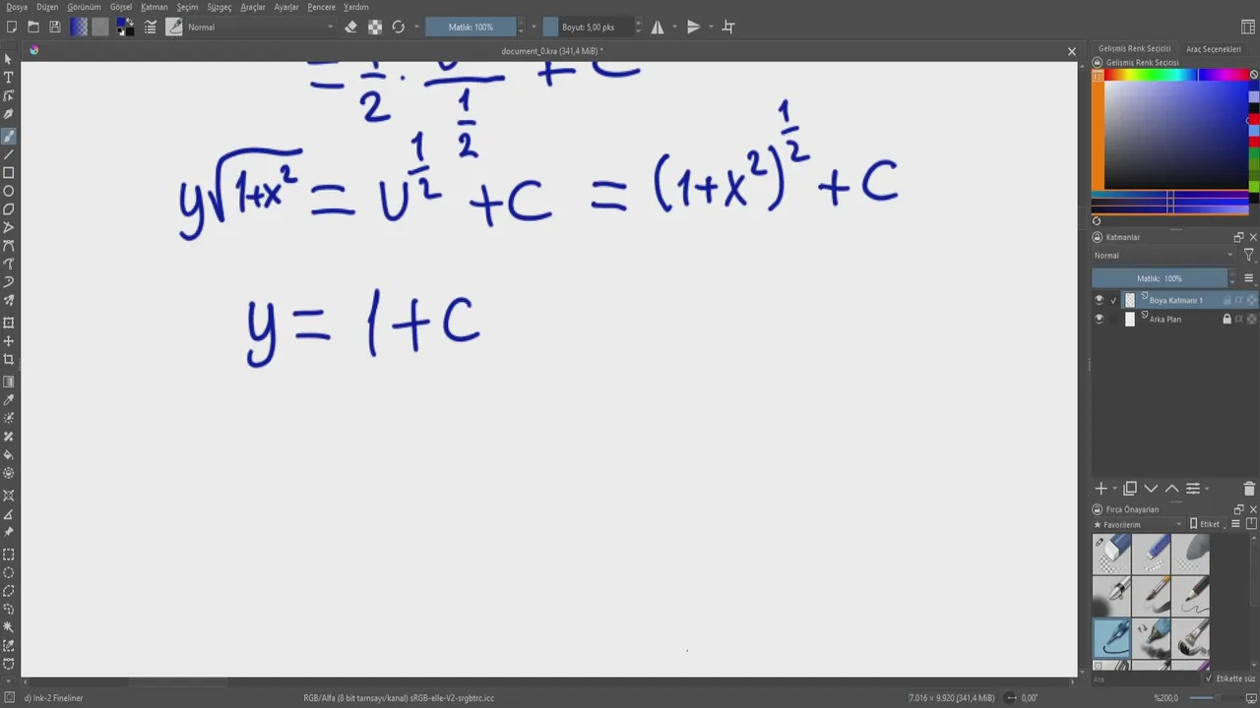The image size is (1260, 708).
Task: Select the elliptical selection tool
Action: tap(9, 572)
